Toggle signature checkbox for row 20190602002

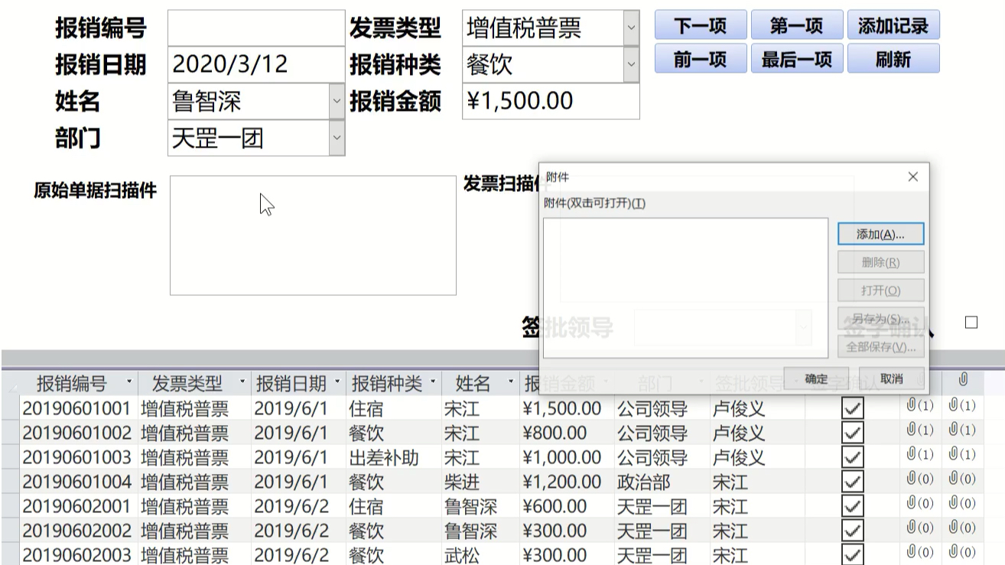coord(851,531)
